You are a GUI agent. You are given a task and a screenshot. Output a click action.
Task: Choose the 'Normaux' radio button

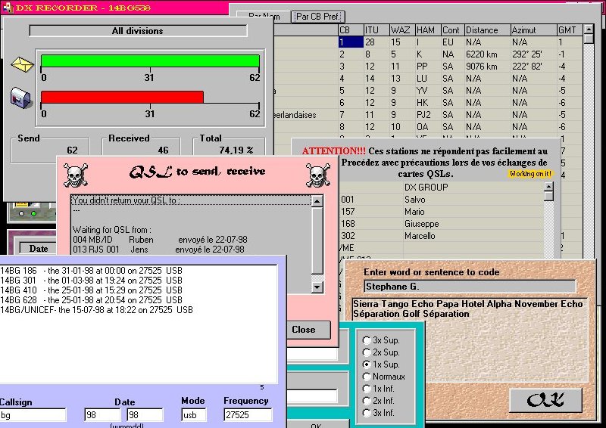[x=367, y=377]
